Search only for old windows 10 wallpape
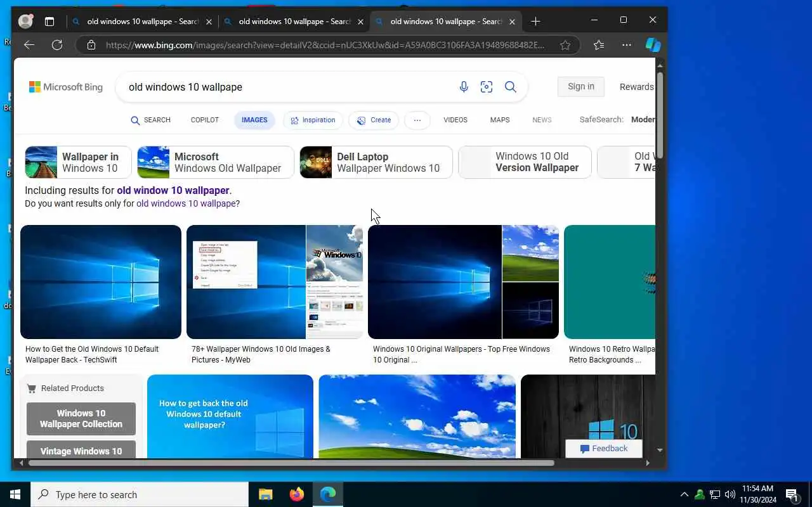The width and height of the screenshot is (812, 507). point(187,203)
